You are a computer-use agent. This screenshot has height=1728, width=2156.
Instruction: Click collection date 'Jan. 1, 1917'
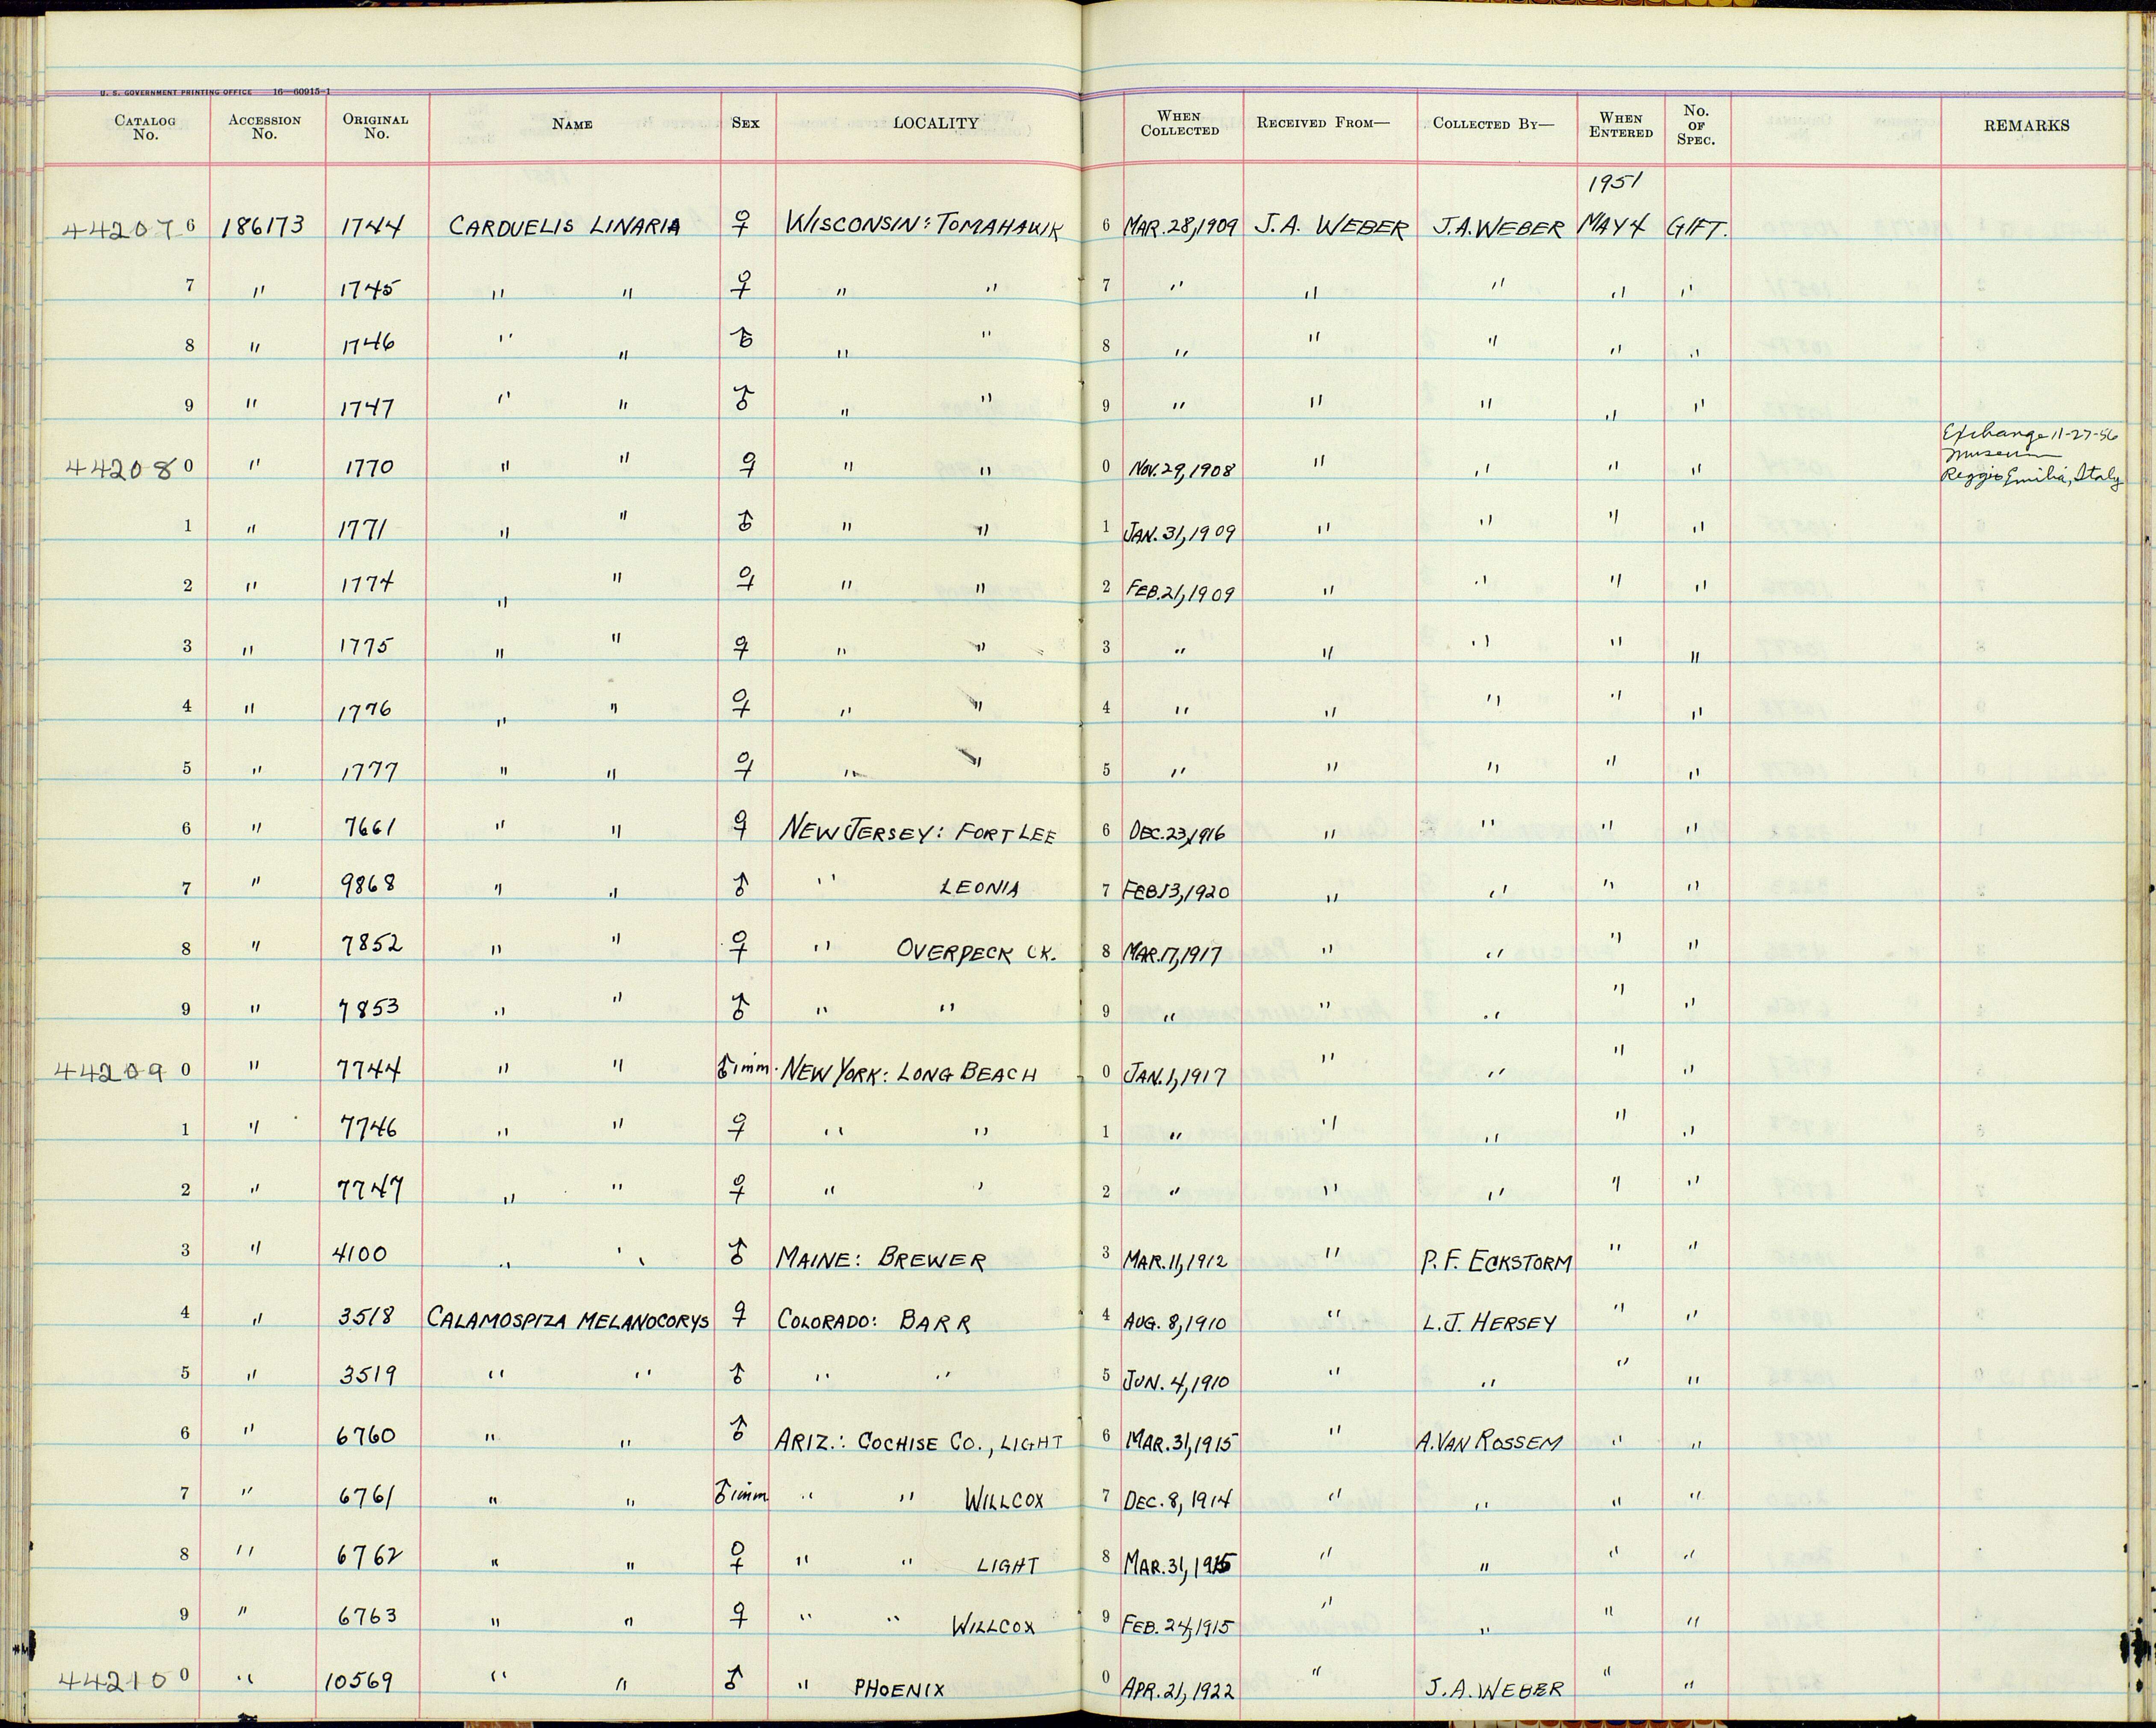pos(1173,1075)
